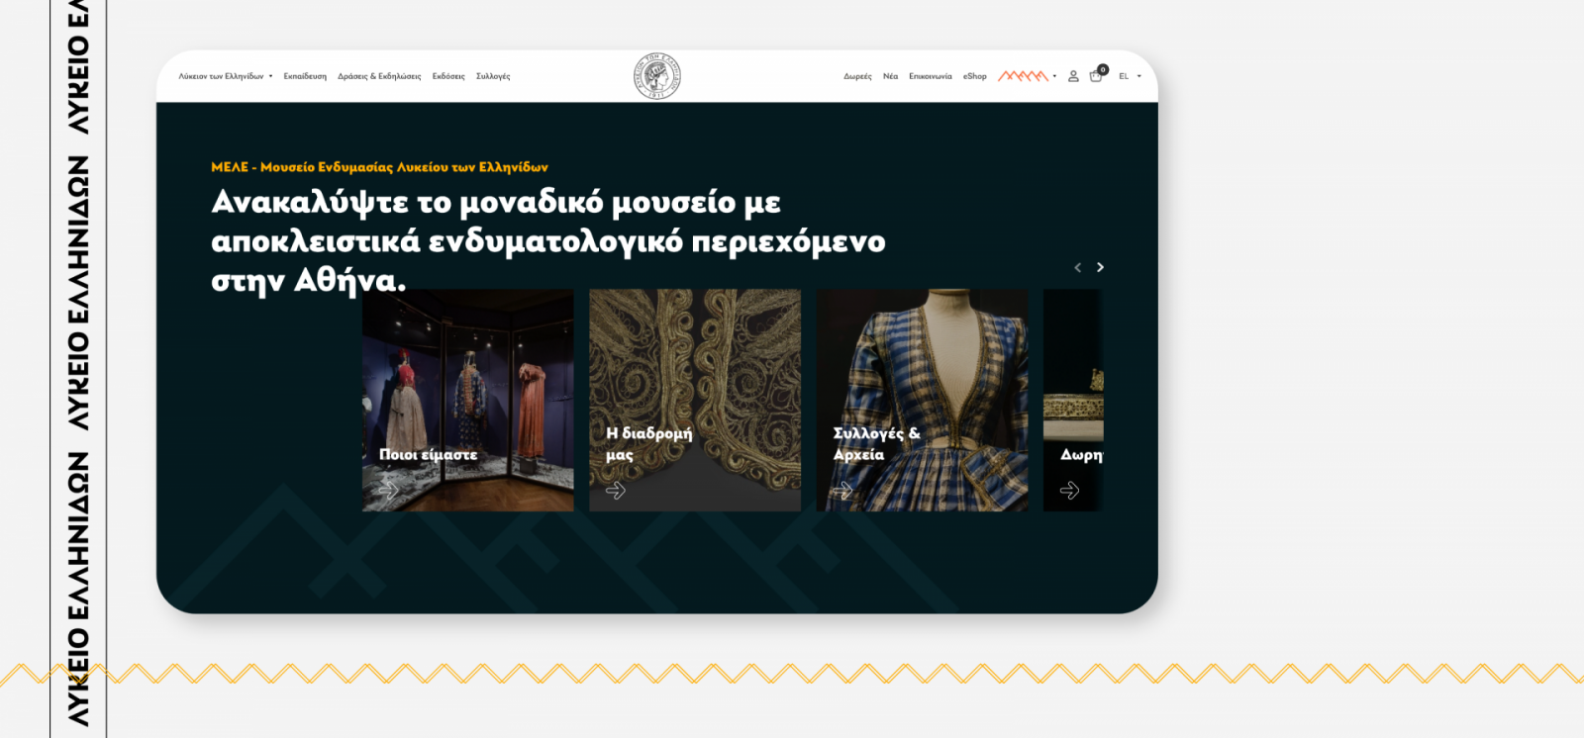The width and height of the screenshot is (1584, 738).
Task: Click the Ανακαλύψτε το μοναδικό μουσείο headline
Action: [548, 241]
